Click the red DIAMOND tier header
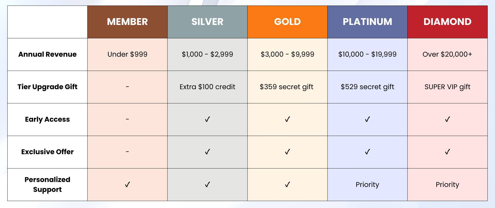This screenshot has height=208, width=495. (x=447, y=22)
